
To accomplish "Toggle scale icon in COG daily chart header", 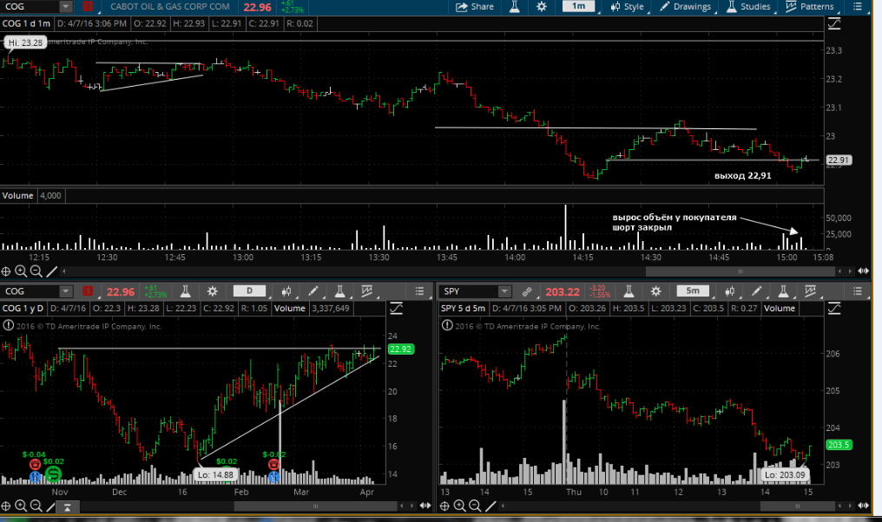I will tap(396, 308).
